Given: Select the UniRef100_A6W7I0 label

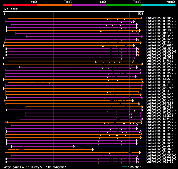Looking at the screenshot, I should click(160, 88).
